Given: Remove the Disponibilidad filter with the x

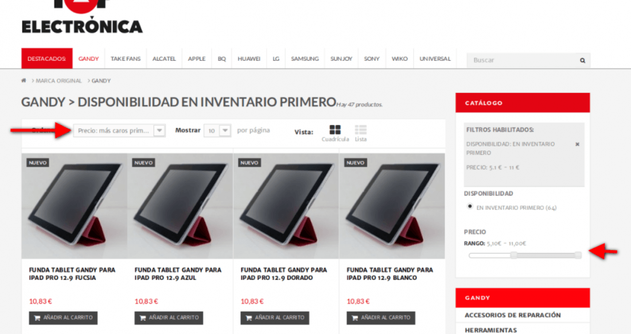Looking at the screenshot, I should point(577,144).
